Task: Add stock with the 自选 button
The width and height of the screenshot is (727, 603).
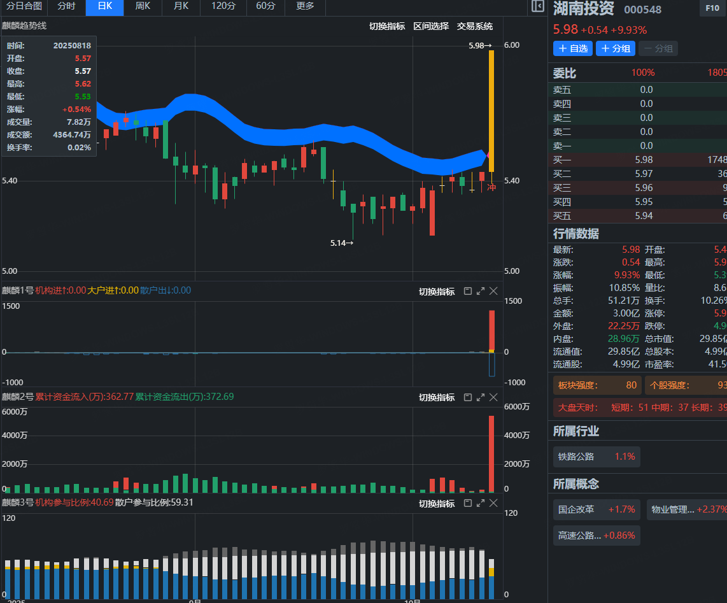Action: pyautogui.click(x=573, y=48)
